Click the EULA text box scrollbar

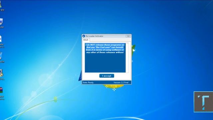pos(127,58)
